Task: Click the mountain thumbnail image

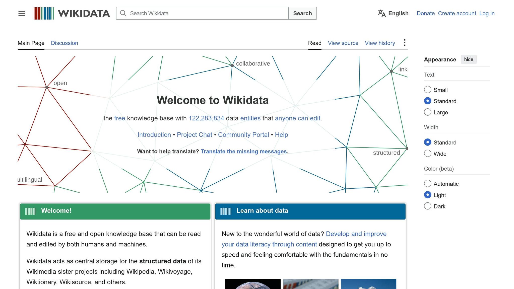Action: point(368,284)
